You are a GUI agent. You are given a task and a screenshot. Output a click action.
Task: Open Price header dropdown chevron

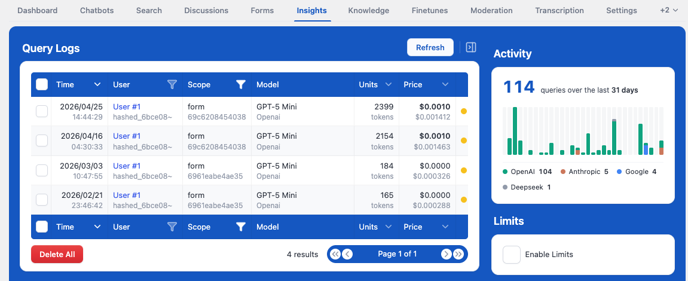(x=445, y=85)
